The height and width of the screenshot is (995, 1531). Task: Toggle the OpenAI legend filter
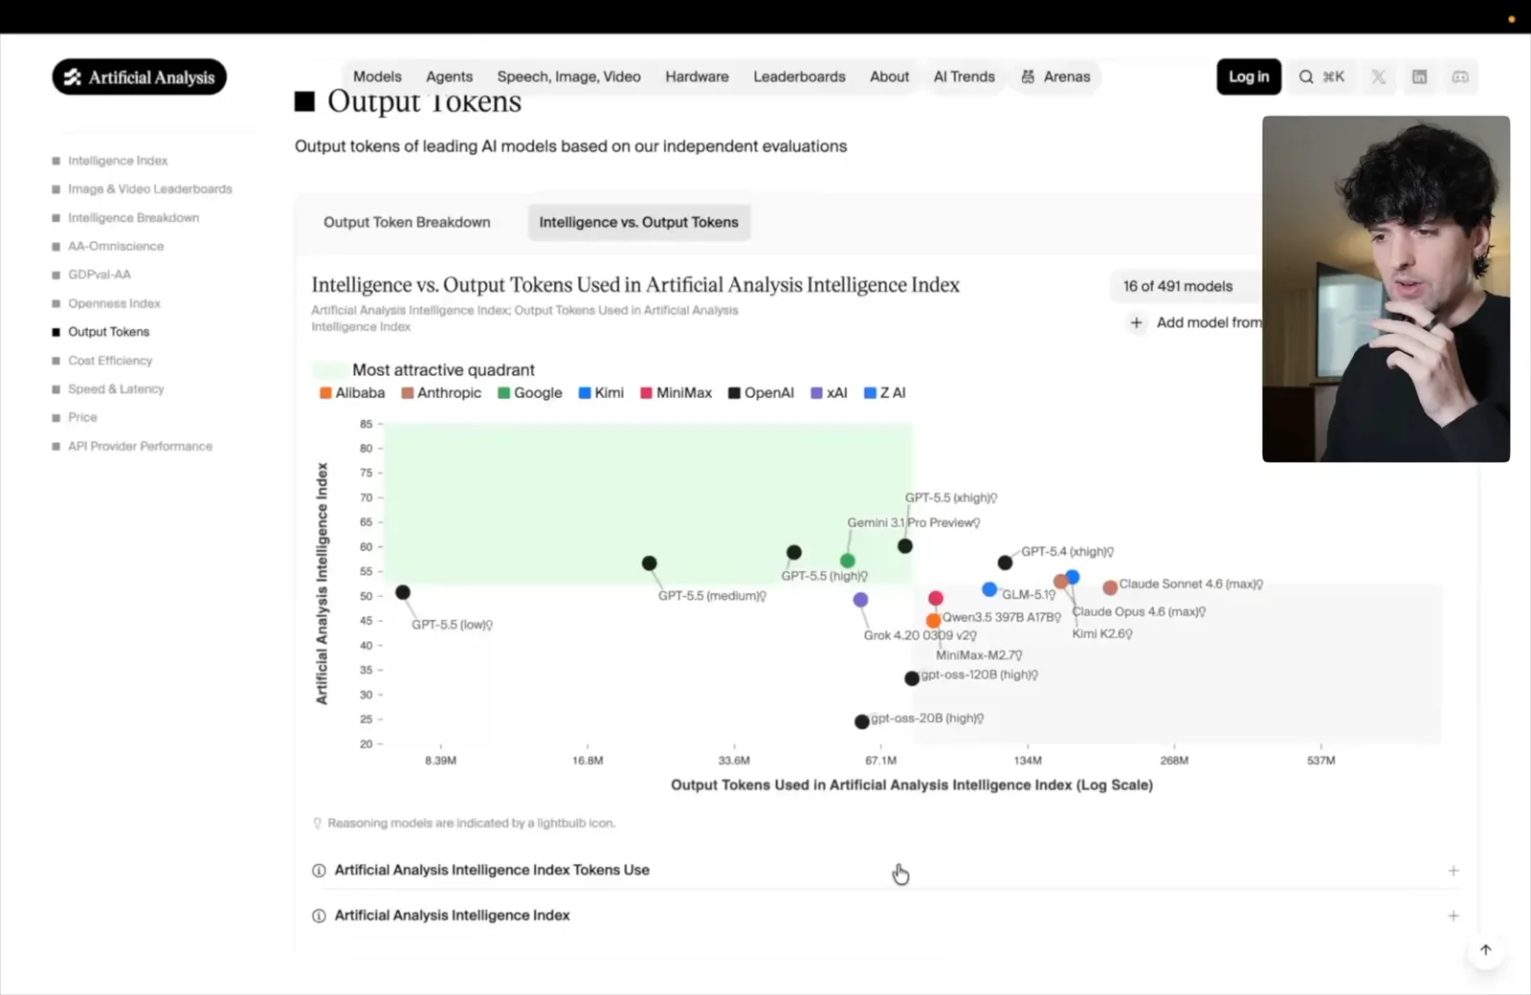click(761, 393)
